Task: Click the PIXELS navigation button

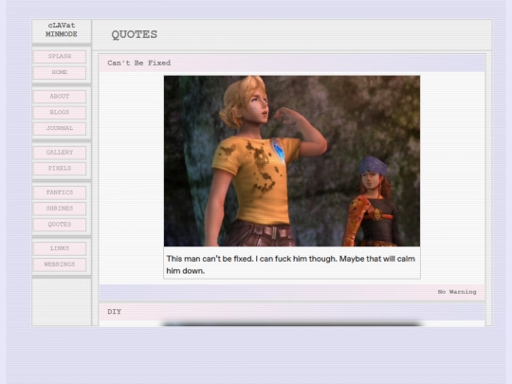Action: tap(60, 169)
